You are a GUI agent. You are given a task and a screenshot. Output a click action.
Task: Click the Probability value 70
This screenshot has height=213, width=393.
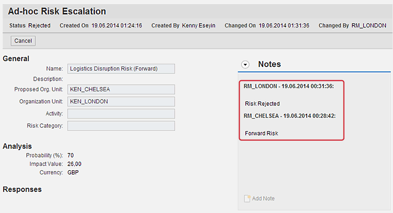(71, 156)
